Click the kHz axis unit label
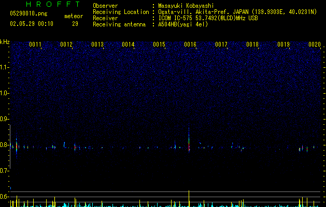Screen dimensions: 326x207 click(5, 42)
